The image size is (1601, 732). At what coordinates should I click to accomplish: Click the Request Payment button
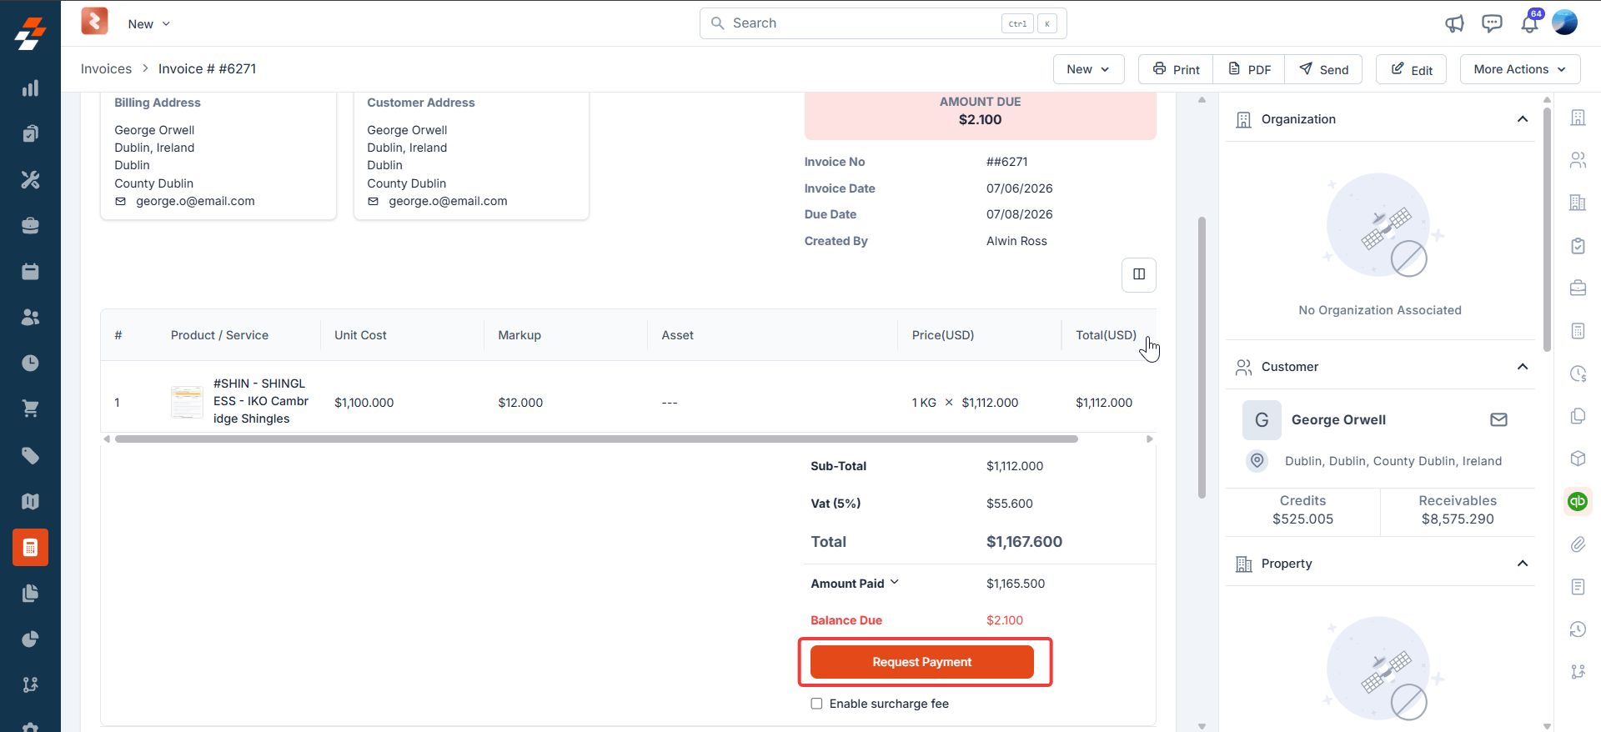click(922, 662)
